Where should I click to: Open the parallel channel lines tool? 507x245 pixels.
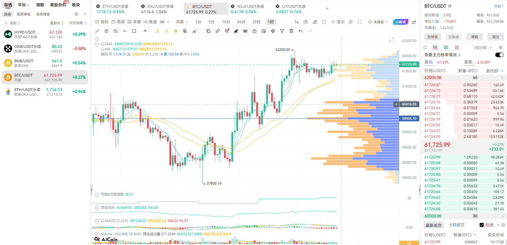pos(106,31)
